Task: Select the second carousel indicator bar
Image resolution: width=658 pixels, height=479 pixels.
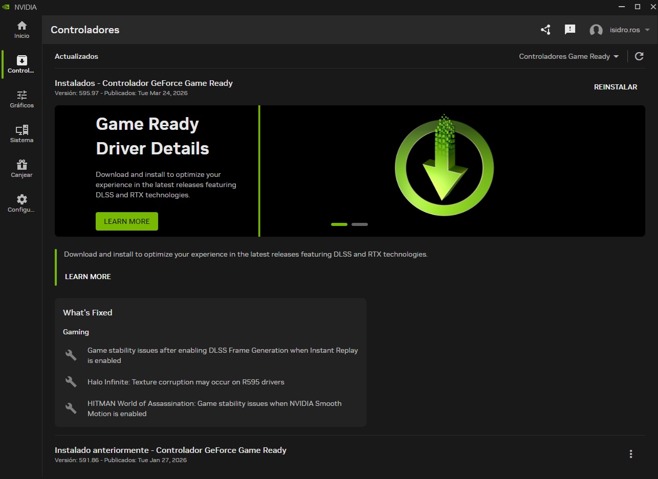Action: (360, 224)
